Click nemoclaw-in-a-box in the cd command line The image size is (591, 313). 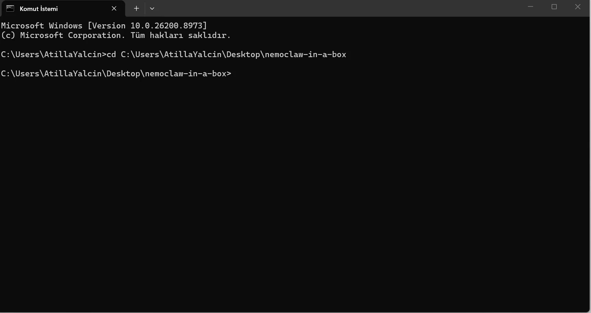(306, 55)
